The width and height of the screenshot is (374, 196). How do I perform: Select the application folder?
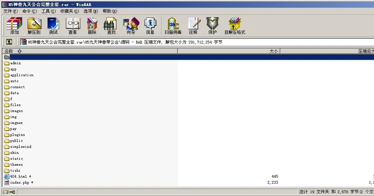tap(22, 75)
